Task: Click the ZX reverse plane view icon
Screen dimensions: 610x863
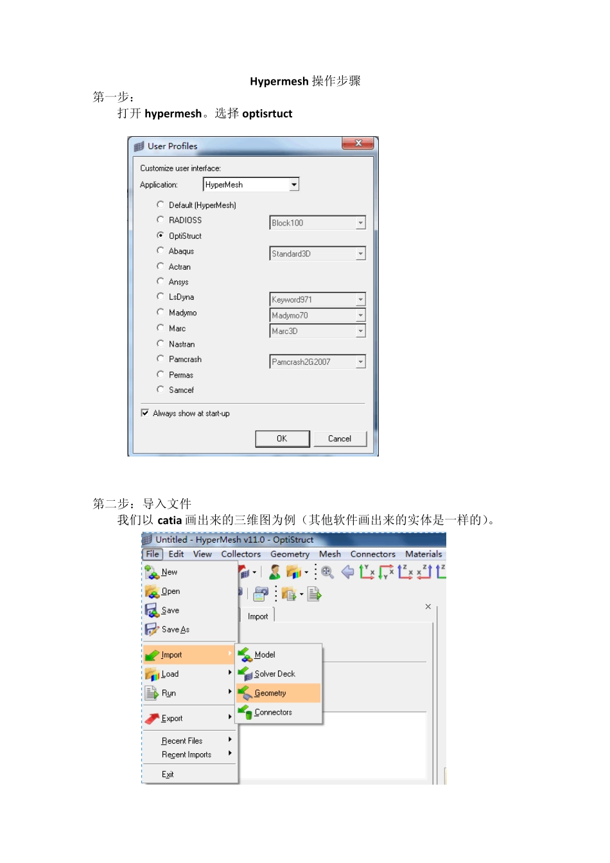Action: click(425, 571)
